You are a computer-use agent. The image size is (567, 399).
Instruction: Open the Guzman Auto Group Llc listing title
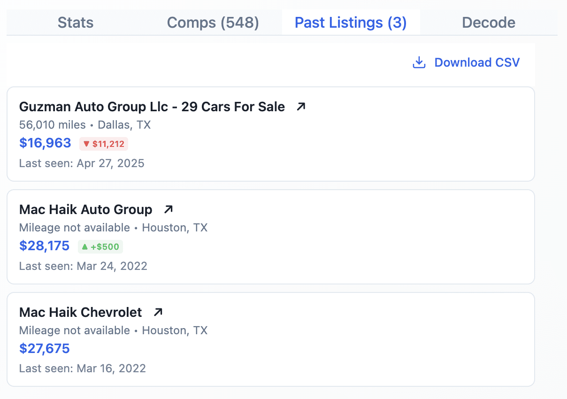coord(152,107)
